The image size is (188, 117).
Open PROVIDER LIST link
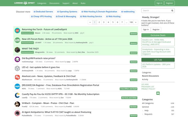point(148,87)
